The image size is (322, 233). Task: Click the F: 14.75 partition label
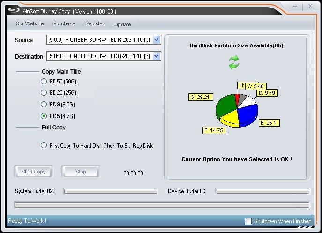tap(214, 130)
